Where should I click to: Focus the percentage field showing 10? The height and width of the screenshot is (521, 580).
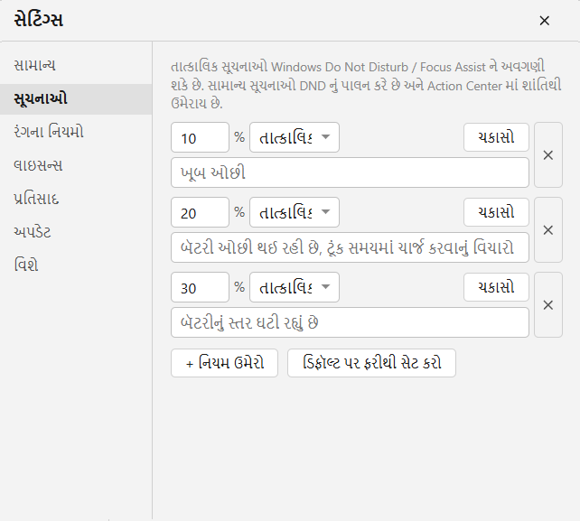click(200, 137)
